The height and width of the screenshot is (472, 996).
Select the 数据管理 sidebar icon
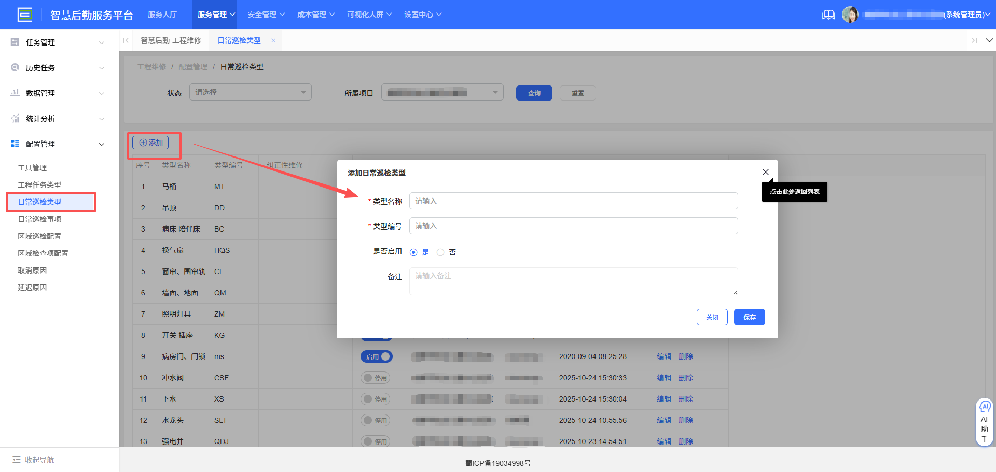pyautogui.click(x=15, y=93)
